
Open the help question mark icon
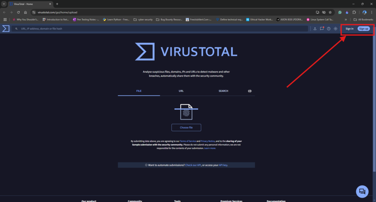[329, 29]
